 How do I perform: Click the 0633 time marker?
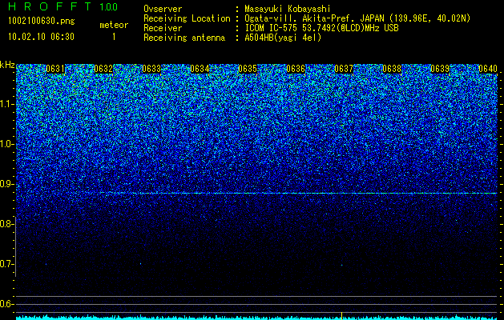click(x=151, y=69)
